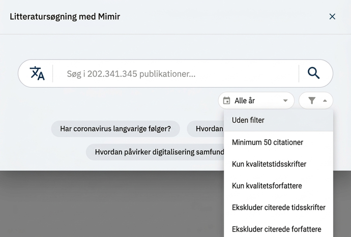Choose Minimum 50 citationer filter
Screen dimensions: 351x237
tap(278, 142)
